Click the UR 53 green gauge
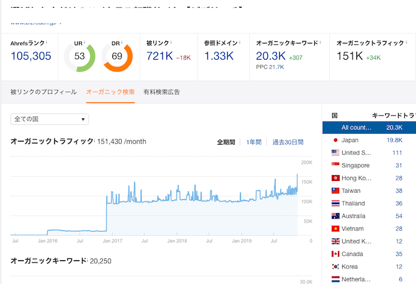 tap(80, 57)
